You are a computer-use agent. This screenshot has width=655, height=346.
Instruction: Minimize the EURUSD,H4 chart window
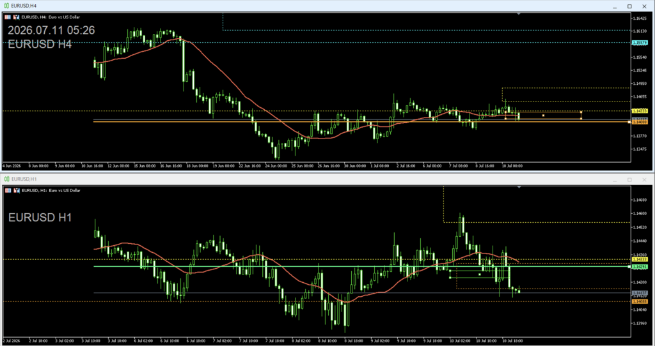coord(615,6)
